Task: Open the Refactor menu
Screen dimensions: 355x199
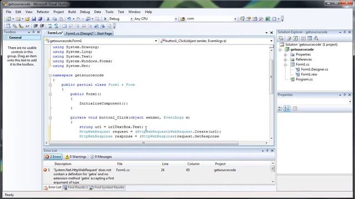Action: coord(43,12)
